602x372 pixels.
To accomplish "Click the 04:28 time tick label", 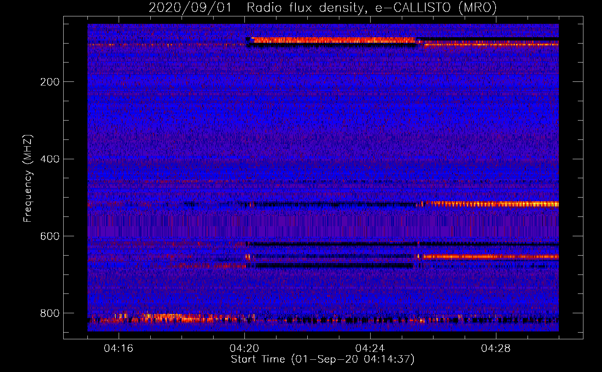I will click(x=496, y=348).
